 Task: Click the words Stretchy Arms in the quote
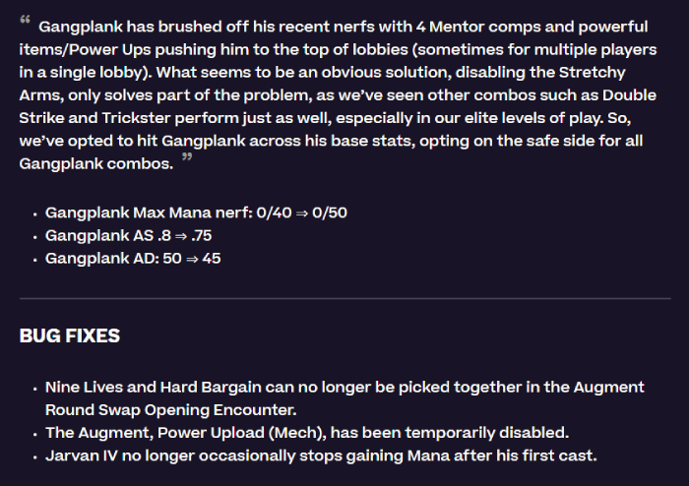point(322,84)
